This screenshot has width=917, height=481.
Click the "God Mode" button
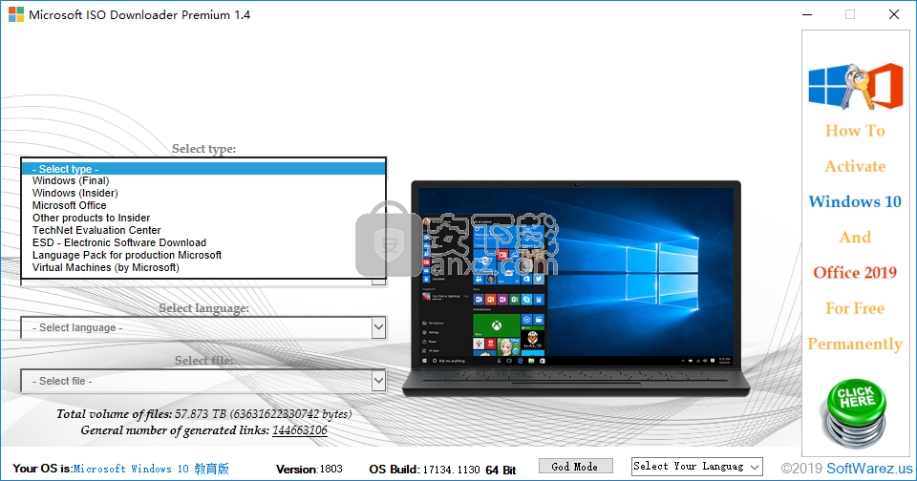pyautogui.click(x=575, y=467)
